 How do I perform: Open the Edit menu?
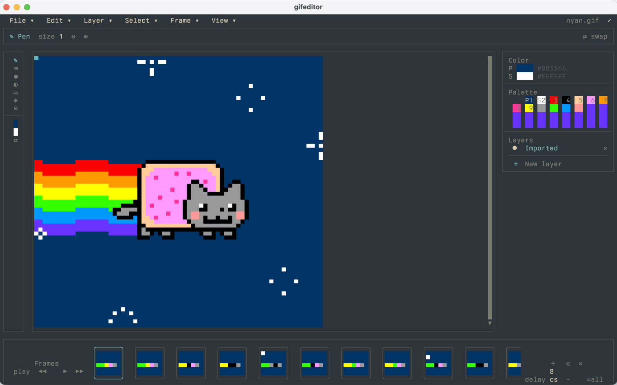(59, 20)
